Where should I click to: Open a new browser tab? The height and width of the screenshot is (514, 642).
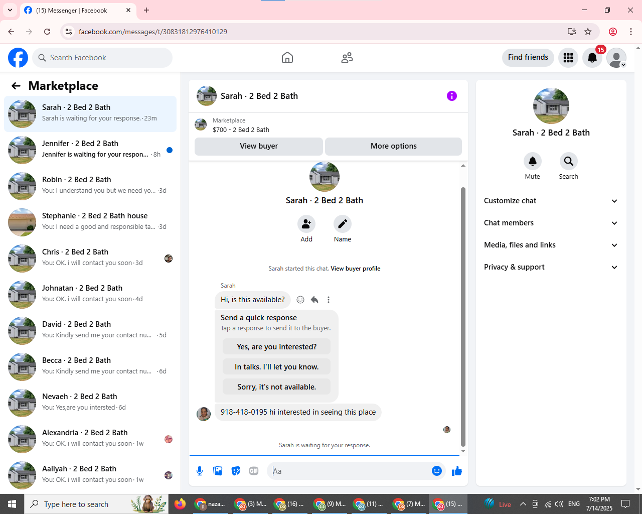click(x=146, y=10)
